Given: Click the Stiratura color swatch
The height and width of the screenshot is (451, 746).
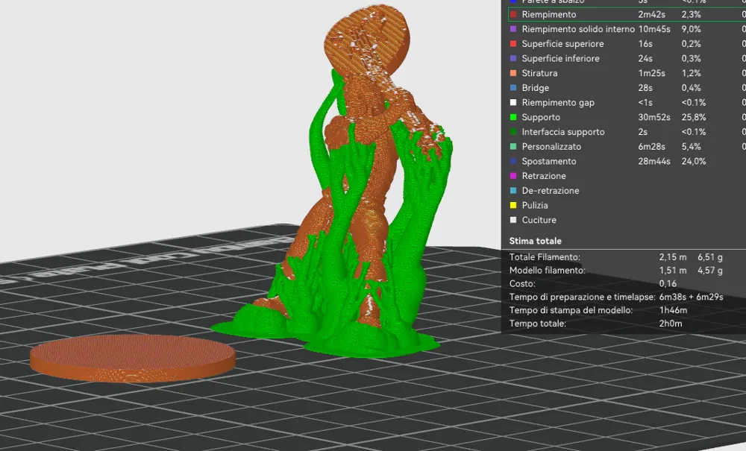Looking at the screenshot, I should click(513, 73).
